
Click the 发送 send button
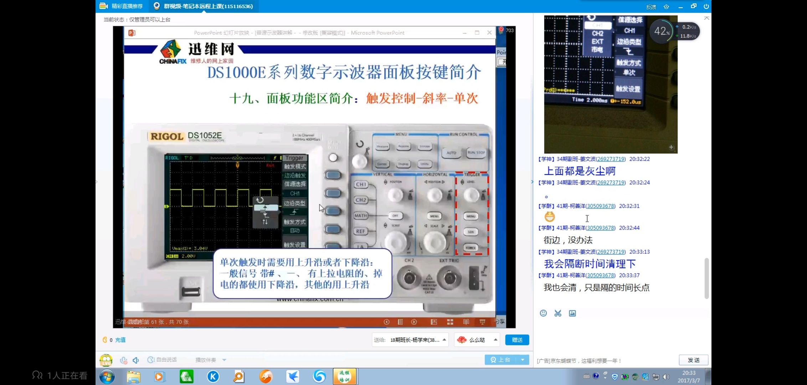click(693, 360)
